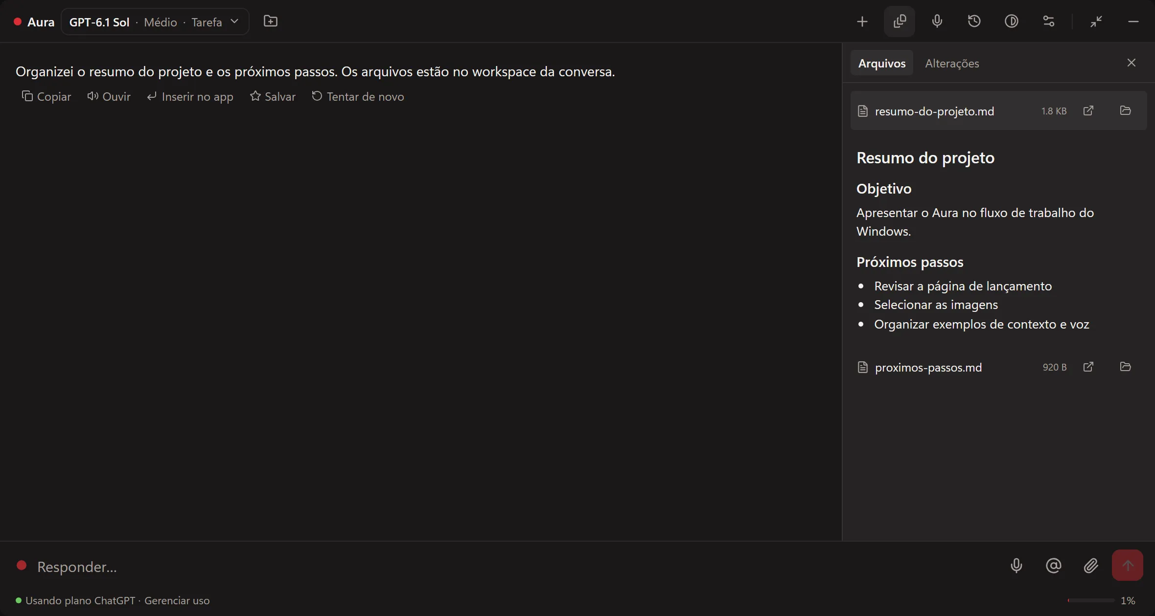Screen dimensions: 1155x616
Task: Open the sliders settings icon
Action: 1048,22
